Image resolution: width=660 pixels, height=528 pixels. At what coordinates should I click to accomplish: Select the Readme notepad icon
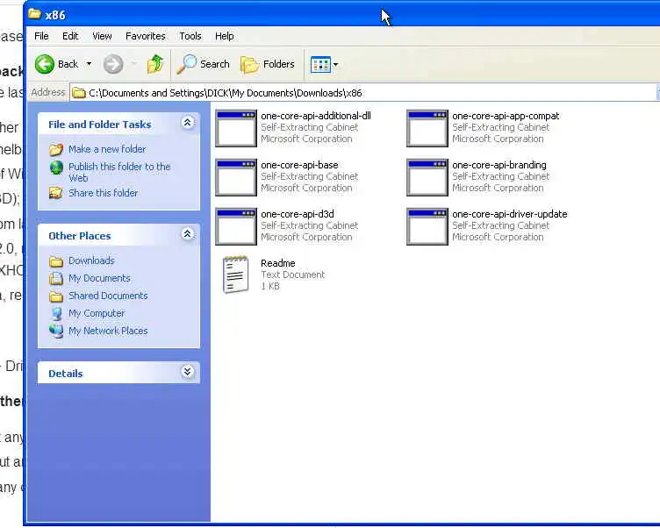tap(236, 275)
